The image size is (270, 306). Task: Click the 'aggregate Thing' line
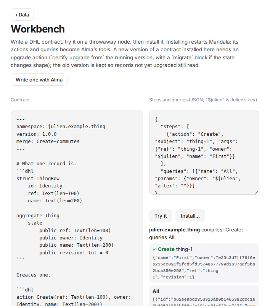pos(38,216)
